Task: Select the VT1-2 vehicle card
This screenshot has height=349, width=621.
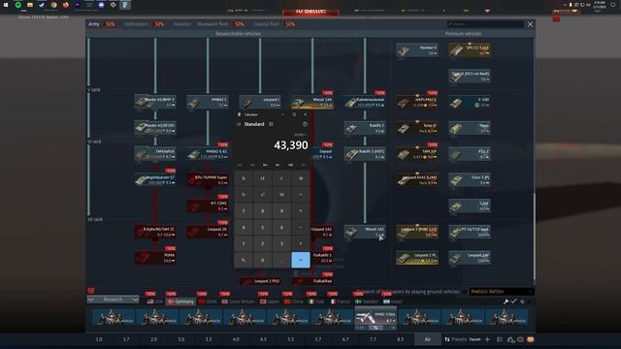Action: point(470,154)
